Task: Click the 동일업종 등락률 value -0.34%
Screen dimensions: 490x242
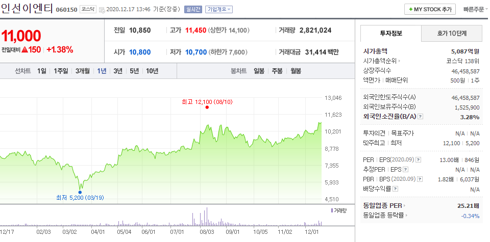Action: [x=470, y=216]
